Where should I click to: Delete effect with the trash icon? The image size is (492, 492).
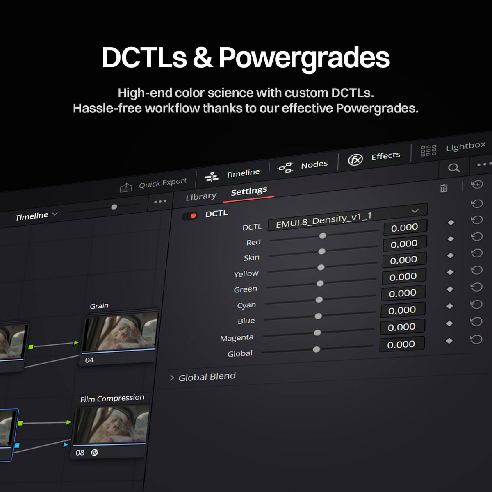tap(444, 188)
